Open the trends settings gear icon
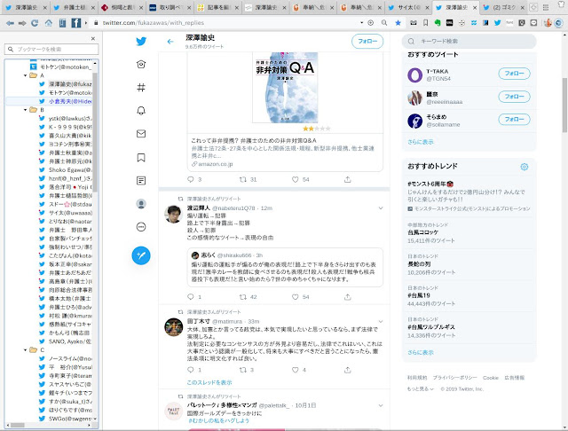 tap(525, 167)
